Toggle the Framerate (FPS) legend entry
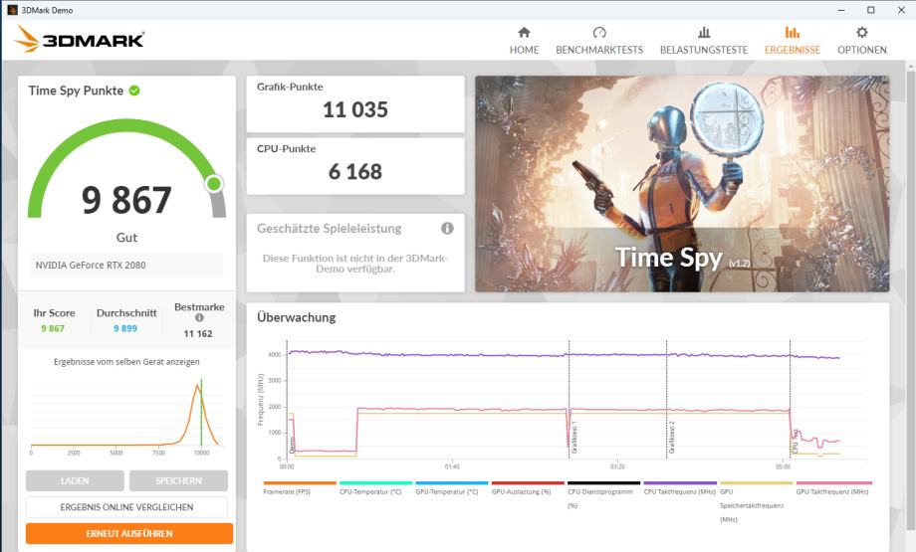Viewport: 916px width, 552px height. (299, 488)
